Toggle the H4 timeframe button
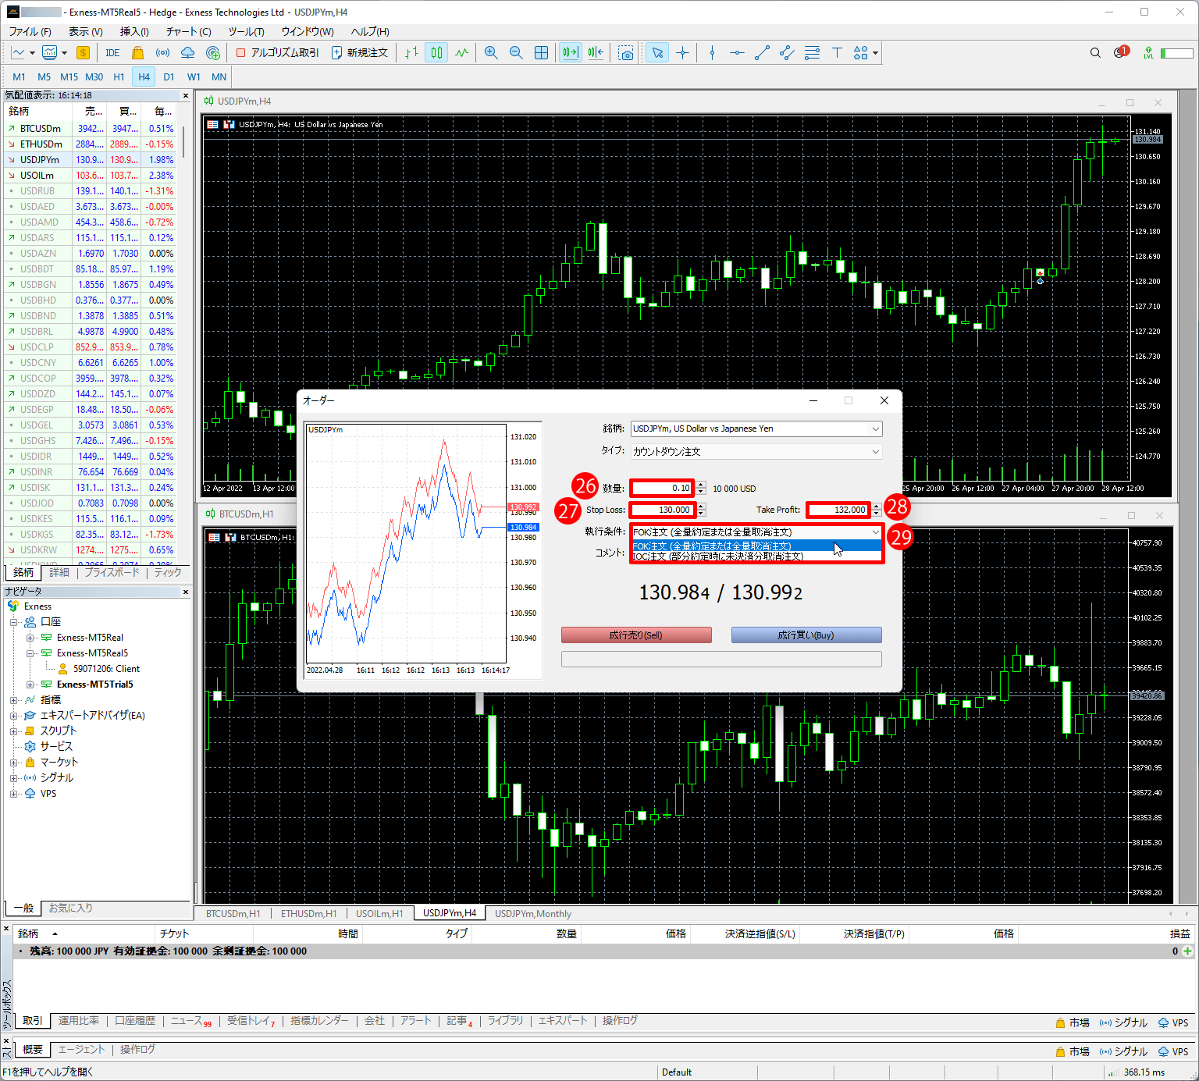This screenshot has width=1199, height=1081. pyautogui.click(x=144, y=76)
